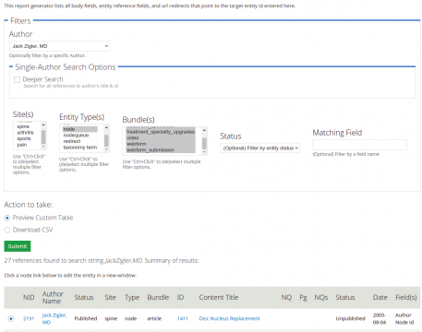Screen dimensions: 422x332
Task: Select 'webform' in the Bundle(s) list
Action: pyautogui.click(x=161, y=144)
